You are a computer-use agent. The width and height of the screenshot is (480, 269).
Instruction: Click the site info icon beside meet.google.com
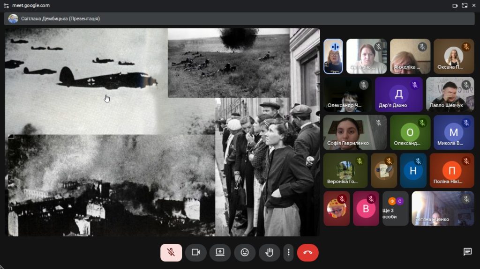[6, 6]
